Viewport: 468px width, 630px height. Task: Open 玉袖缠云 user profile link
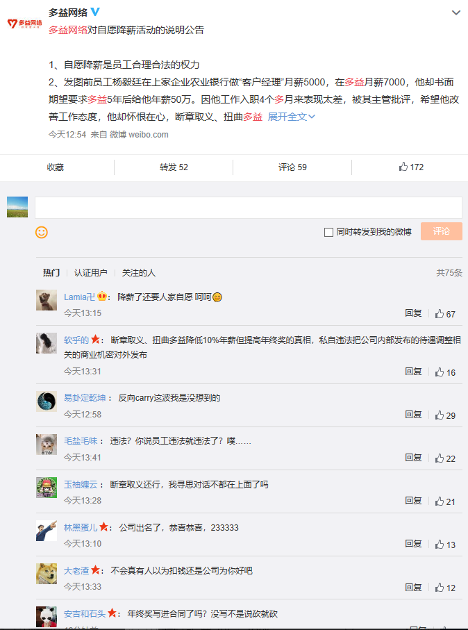(81, 484)
